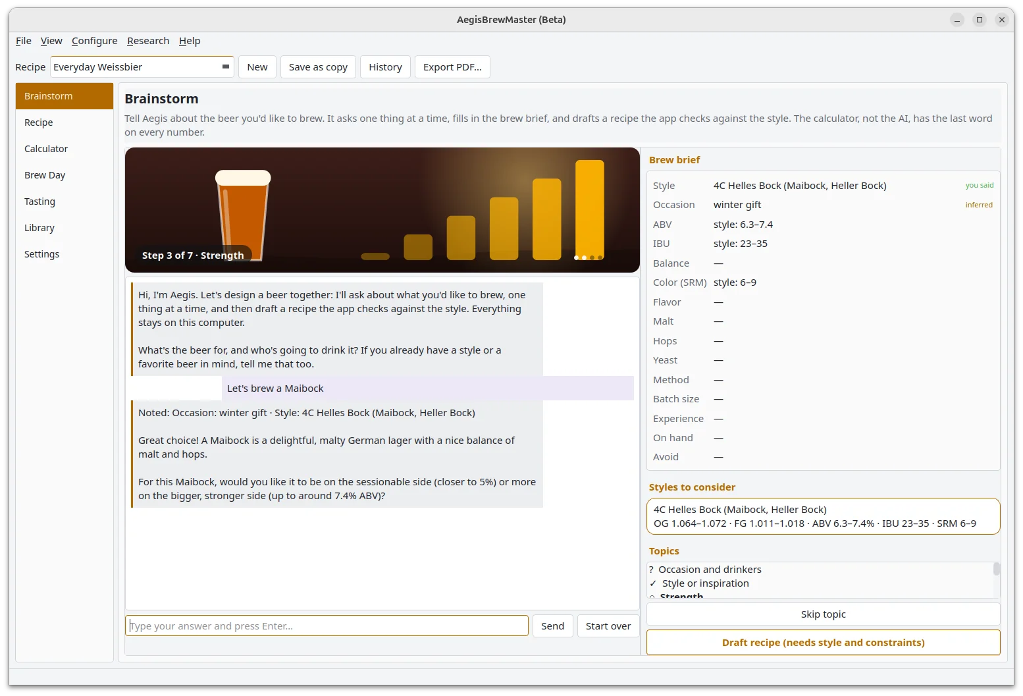Image resolution: width=1023 pixels, height=696 pixels.
Task: Go to the Calculator page
Action: coord(65,149)
